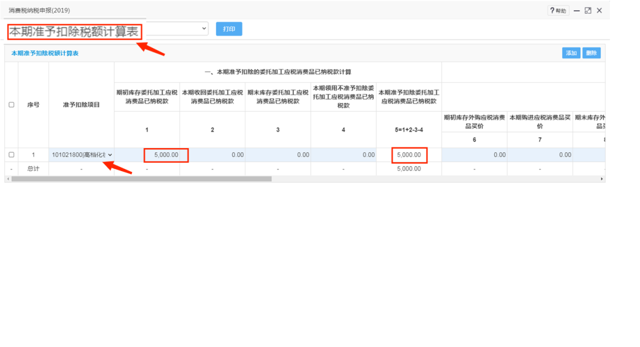Screen dimensions: 640x347
Task: Open the 帮助 help icon
Action: (x=558, y=11)
